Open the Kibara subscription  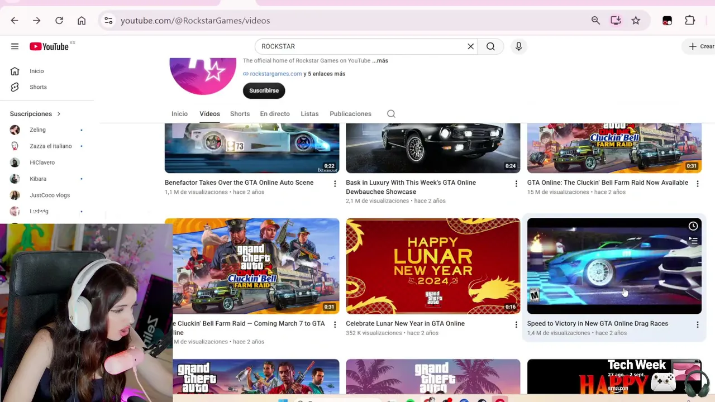point(38,179)
